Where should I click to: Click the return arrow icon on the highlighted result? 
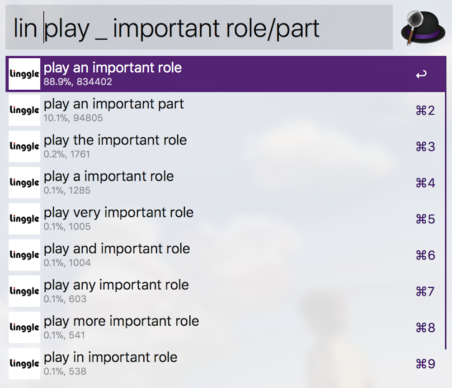tap(421, 74)
